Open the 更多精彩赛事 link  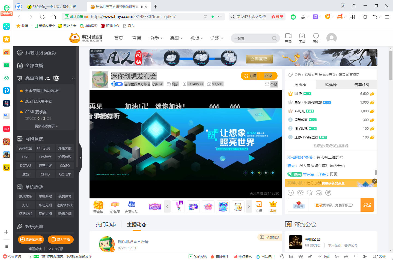pos(46,126)
